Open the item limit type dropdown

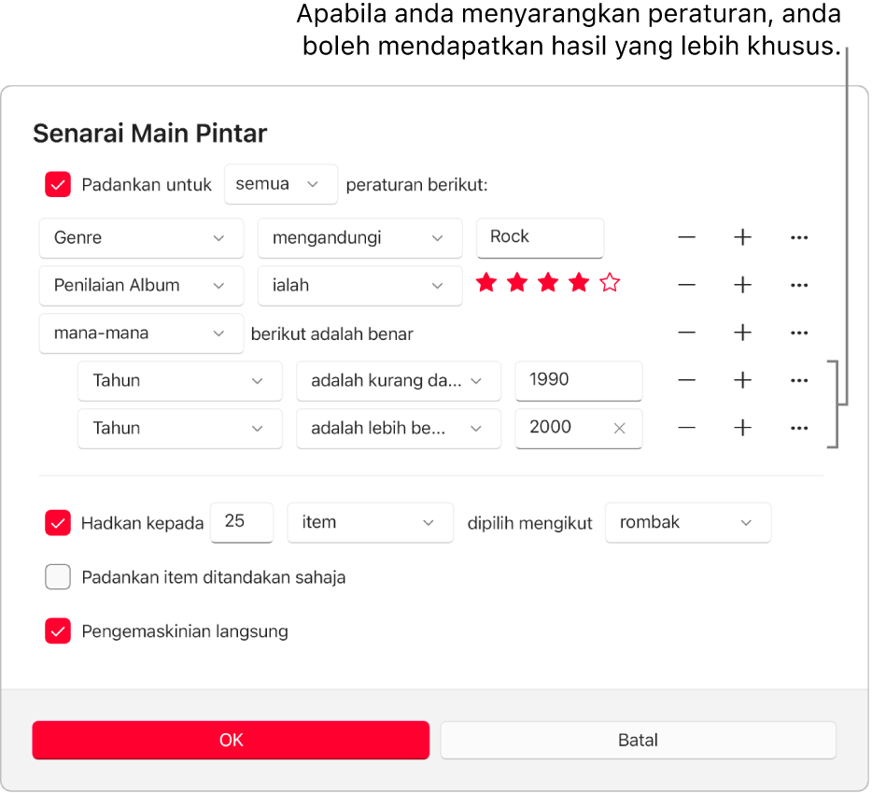pos(370,523)
